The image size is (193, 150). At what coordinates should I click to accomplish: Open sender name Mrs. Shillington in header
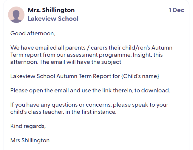tap(51, 10)
